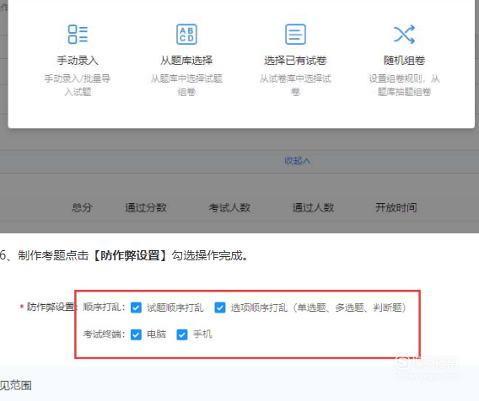Click the 随机组卷 shuffle icon

click(404, 35)
